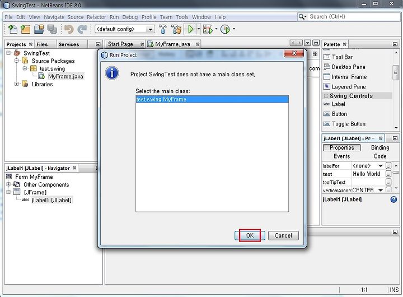
Task: Click the Hello World text value
Action: (366, 174)
